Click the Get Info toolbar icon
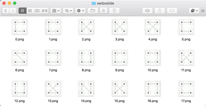This screenshot has height=107, width=206. click(104, 11)
